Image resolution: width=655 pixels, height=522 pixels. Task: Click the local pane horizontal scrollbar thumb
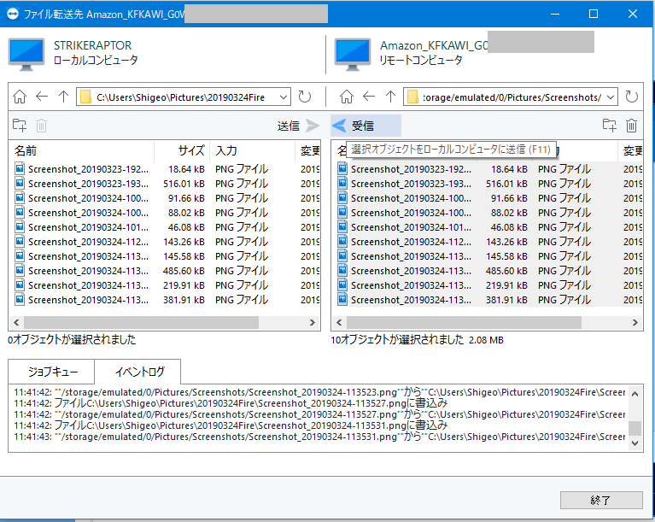pos(141,322)
